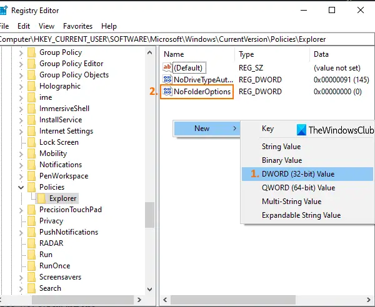Screen dimensions: 375x307
Task: Click tree pane scroll down arrow
Action: click(x=150, y=290)
